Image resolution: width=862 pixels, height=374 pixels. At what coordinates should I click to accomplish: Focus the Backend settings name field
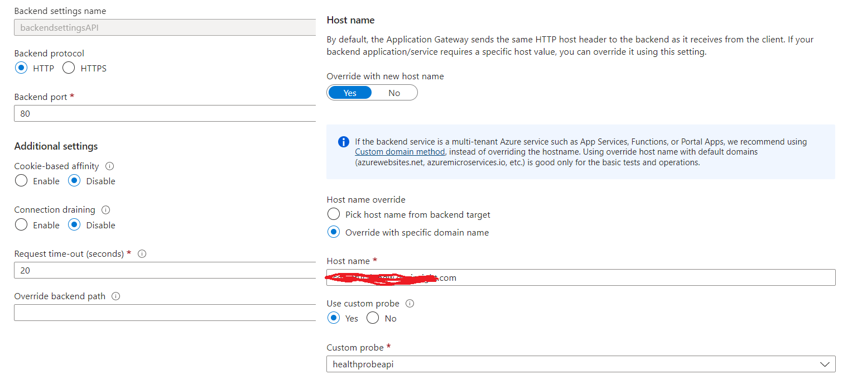click(x=165, y=27)
